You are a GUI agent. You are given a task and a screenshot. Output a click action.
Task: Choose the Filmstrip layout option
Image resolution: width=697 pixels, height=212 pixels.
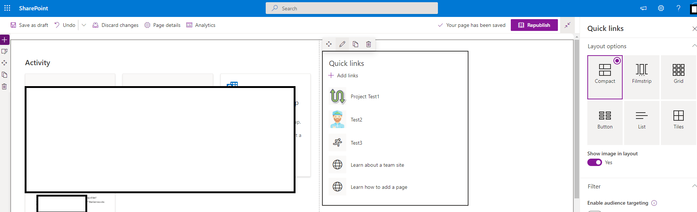click(x=642, y=77)
